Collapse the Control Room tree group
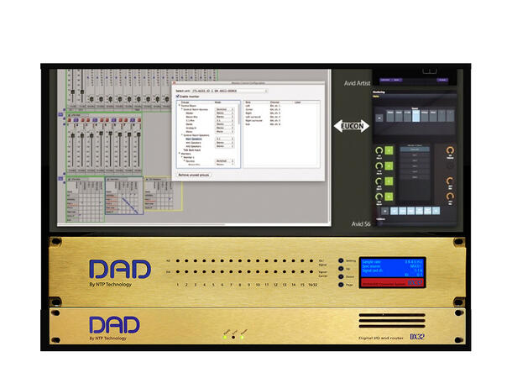 pos(180,106)
